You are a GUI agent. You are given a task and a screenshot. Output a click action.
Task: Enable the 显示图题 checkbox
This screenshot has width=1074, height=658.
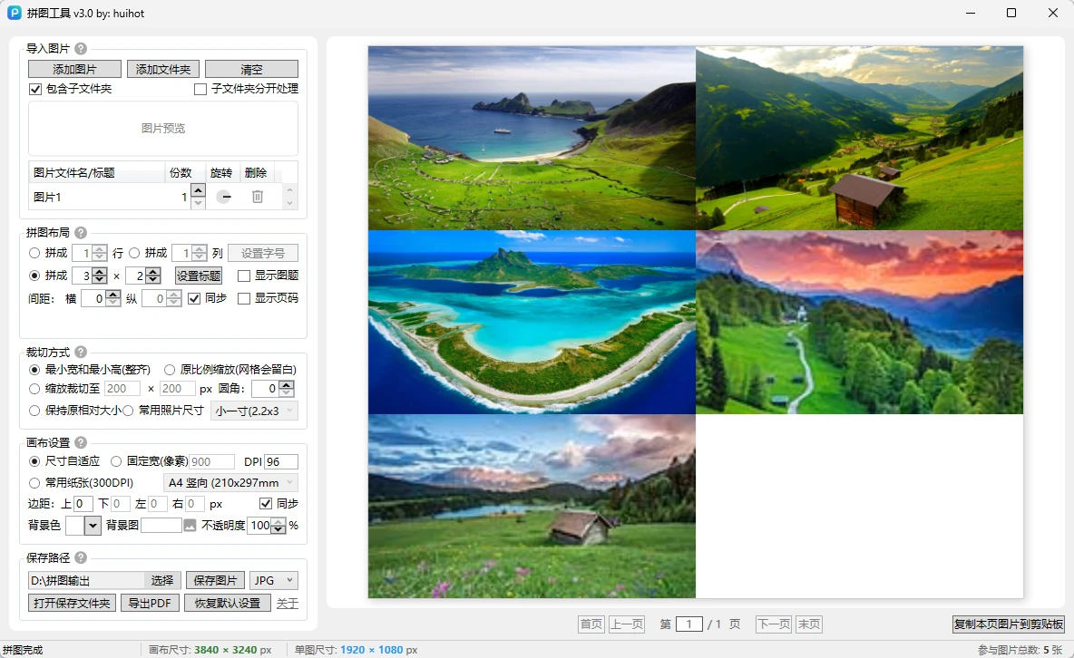[244, 276]
